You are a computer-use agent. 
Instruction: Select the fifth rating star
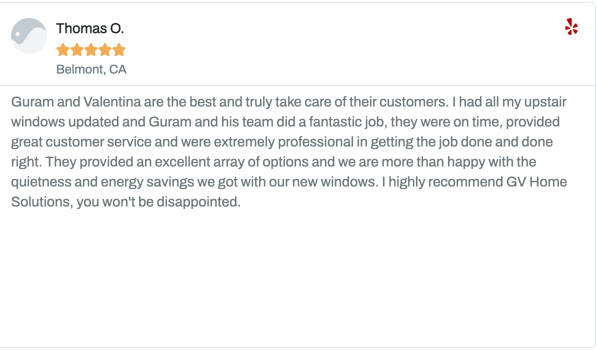pyautogui.click(x=118, y=50)
